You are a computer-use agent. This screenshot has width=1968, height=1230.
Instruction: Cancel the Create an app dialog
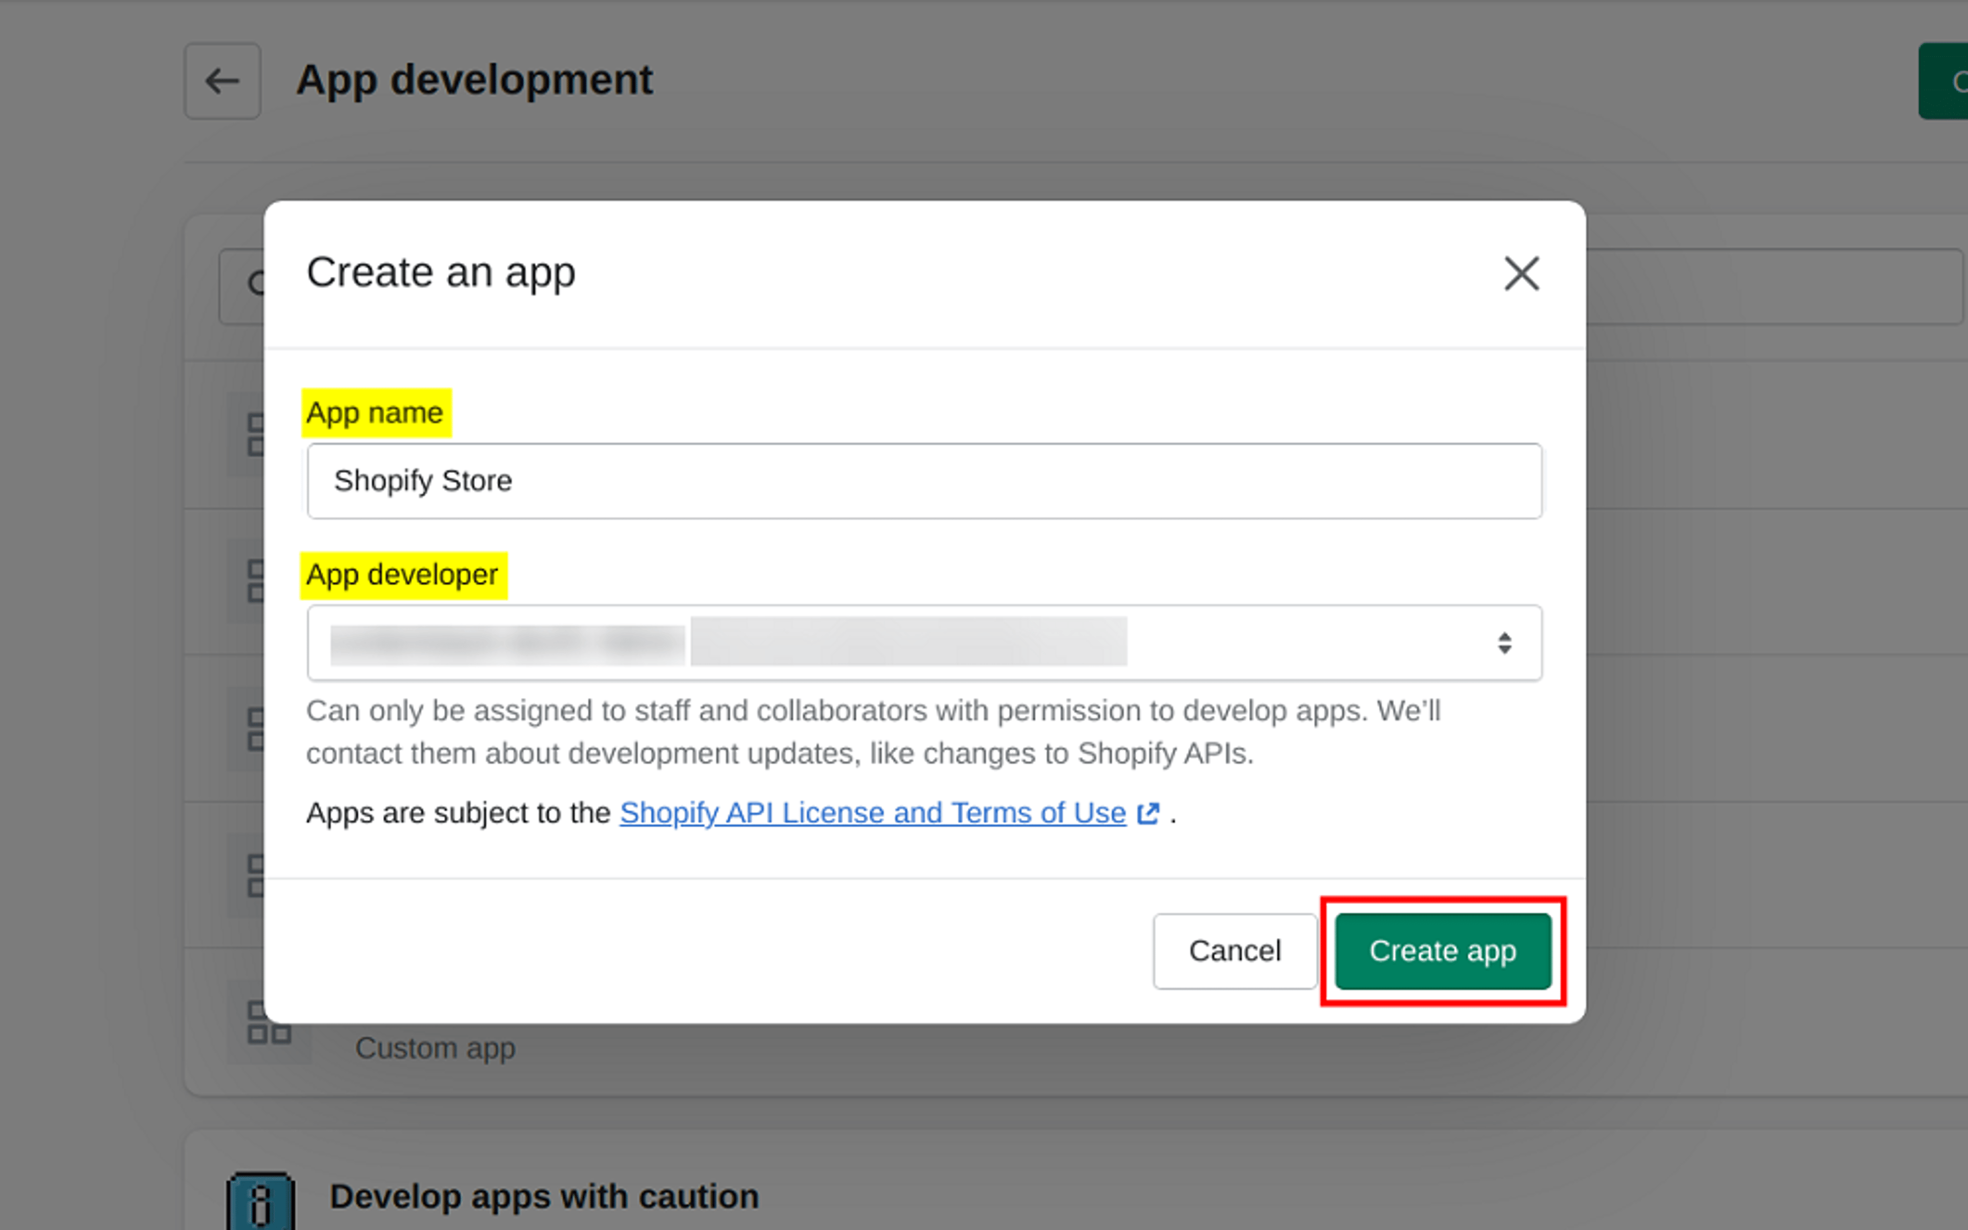point(1235,951)
